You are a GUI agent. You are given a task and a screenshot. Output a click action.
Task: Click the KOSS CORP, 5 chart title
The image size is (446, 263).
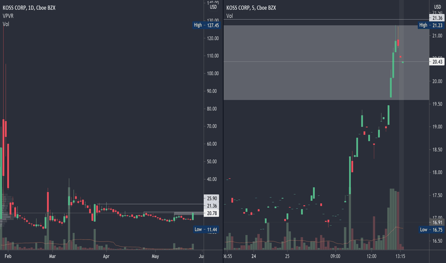[251, 8]
